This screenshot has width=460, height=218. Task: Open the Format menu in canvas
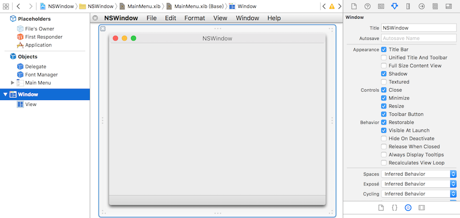195,18
